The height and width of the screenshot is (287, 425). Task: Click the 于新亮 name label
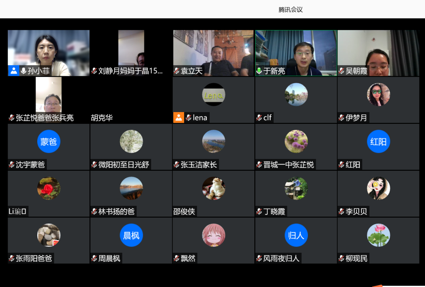(274, 71)
